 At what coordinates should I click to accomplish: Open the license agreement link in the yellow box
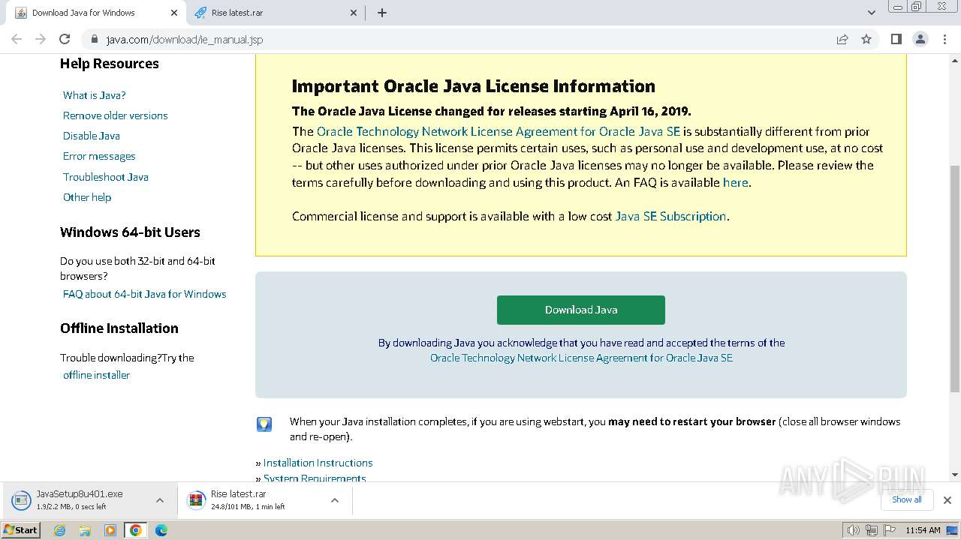point(499,131)
